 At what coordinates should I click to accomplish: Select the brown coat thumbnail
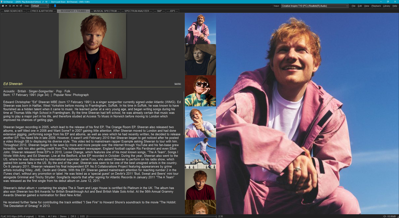(200, 59)
